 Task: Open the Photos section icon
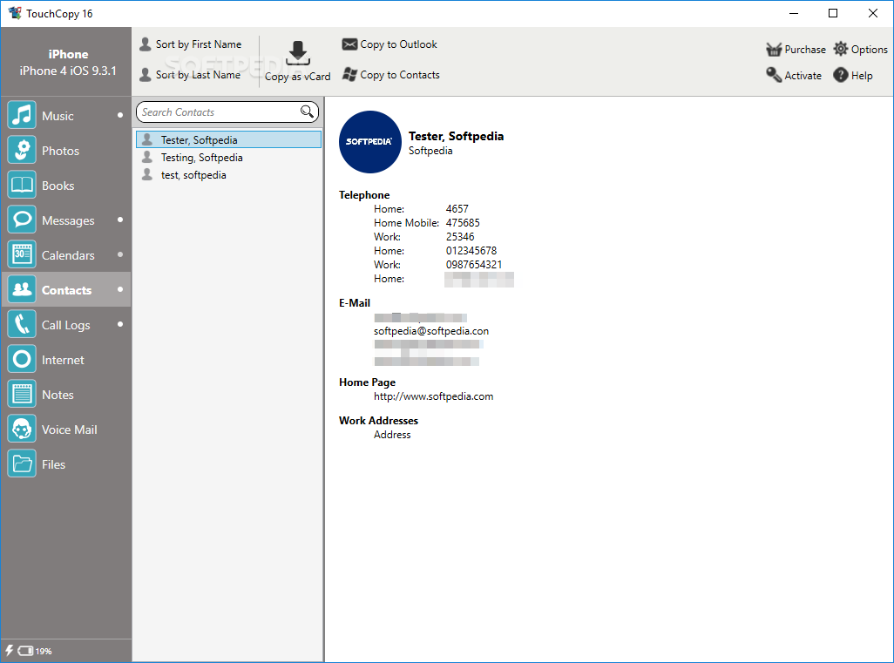point(22,150)
